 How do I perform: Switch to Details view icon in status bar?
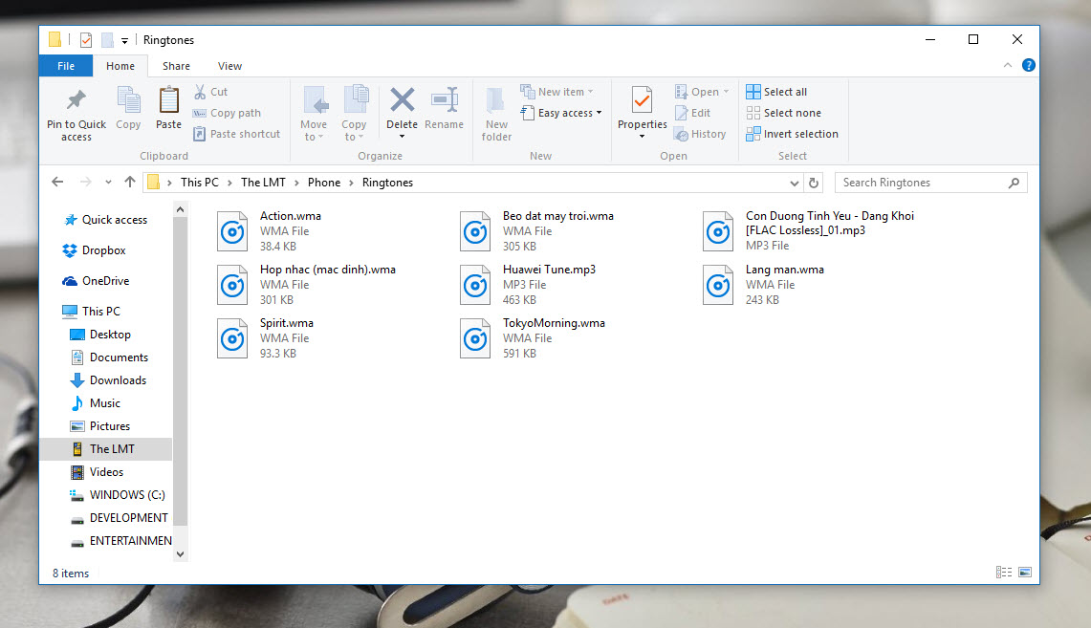[1004, 573]
